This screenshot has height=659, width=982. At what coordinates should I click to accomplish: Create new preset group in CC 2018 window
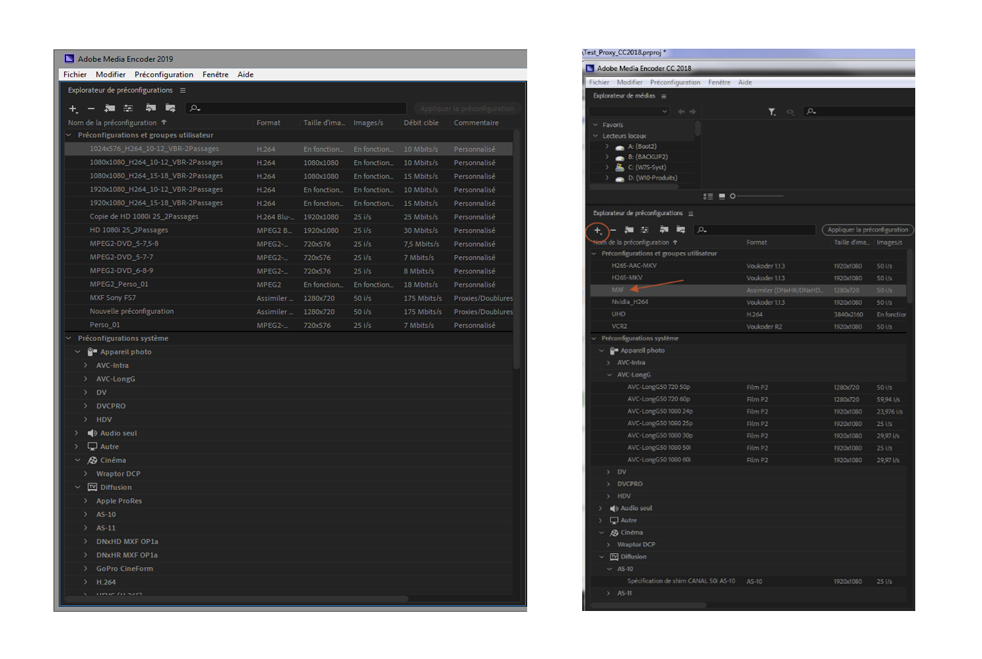coord(629,230)
